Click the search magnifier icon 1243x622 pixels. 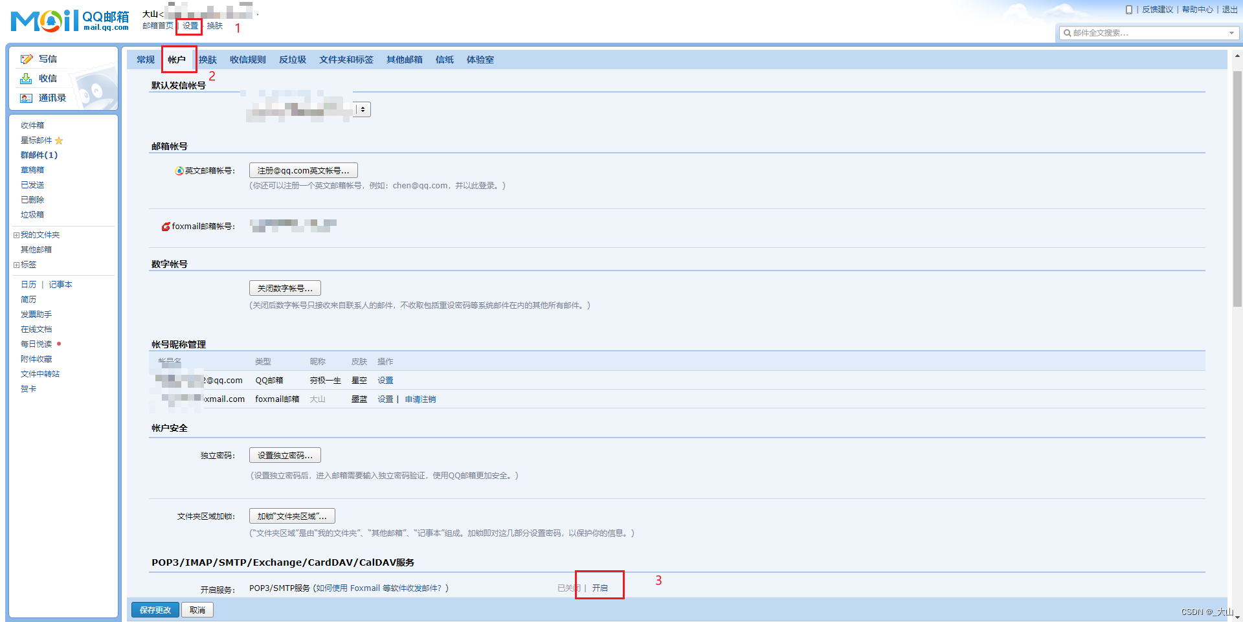(x=1068, y=33)
